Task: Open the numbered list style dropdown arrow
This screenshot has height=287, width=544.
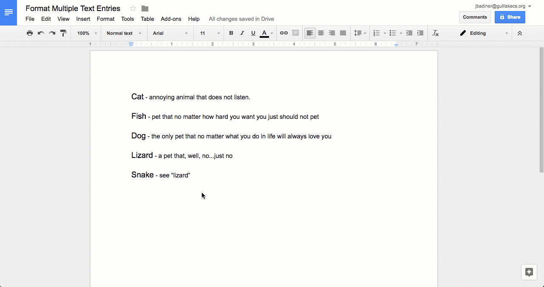Action: [385, 33]
